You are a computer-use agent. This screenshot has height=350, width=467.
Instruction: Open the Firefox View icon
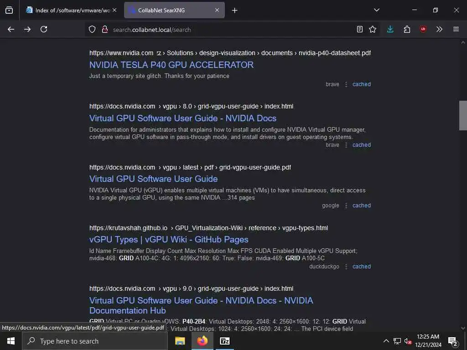(x=9, y=10)
